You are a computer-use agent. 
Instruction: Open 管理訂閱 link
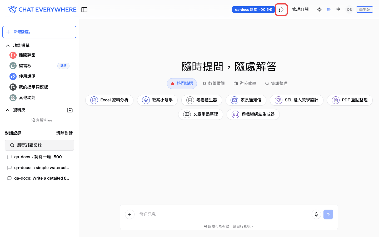(x=300, y=9)
